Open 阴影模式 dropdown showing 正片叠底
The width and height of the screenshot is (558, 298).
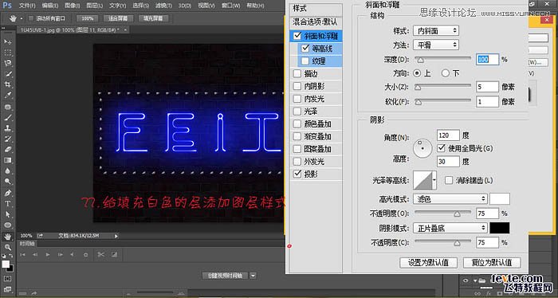click(450, 228)
